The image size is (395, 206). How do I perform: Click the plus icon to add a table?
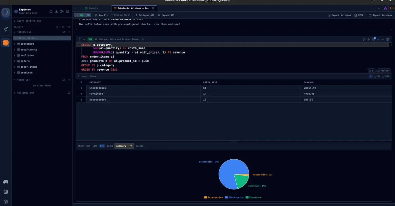click(x=69, y=32)
